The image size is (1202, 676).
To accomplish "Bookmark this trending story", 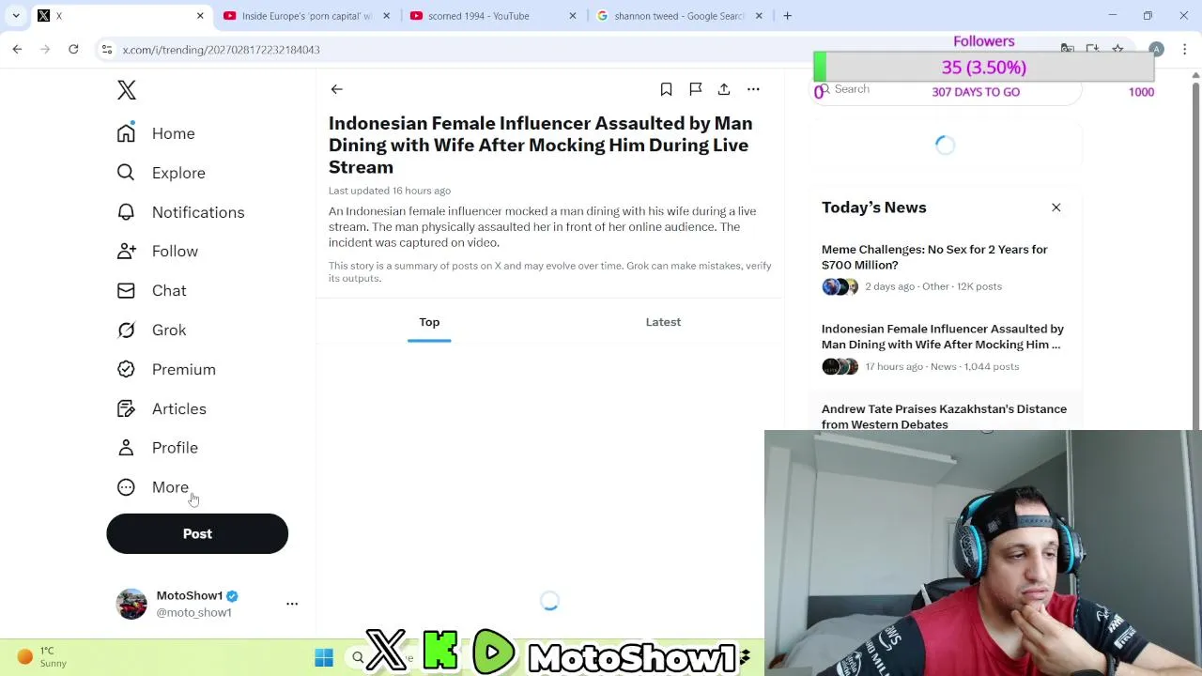I will 666,89.
